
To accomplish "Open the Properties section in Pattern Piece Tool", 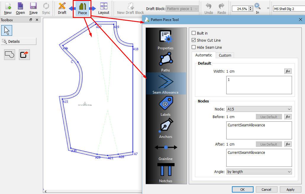I will [165, 39].
